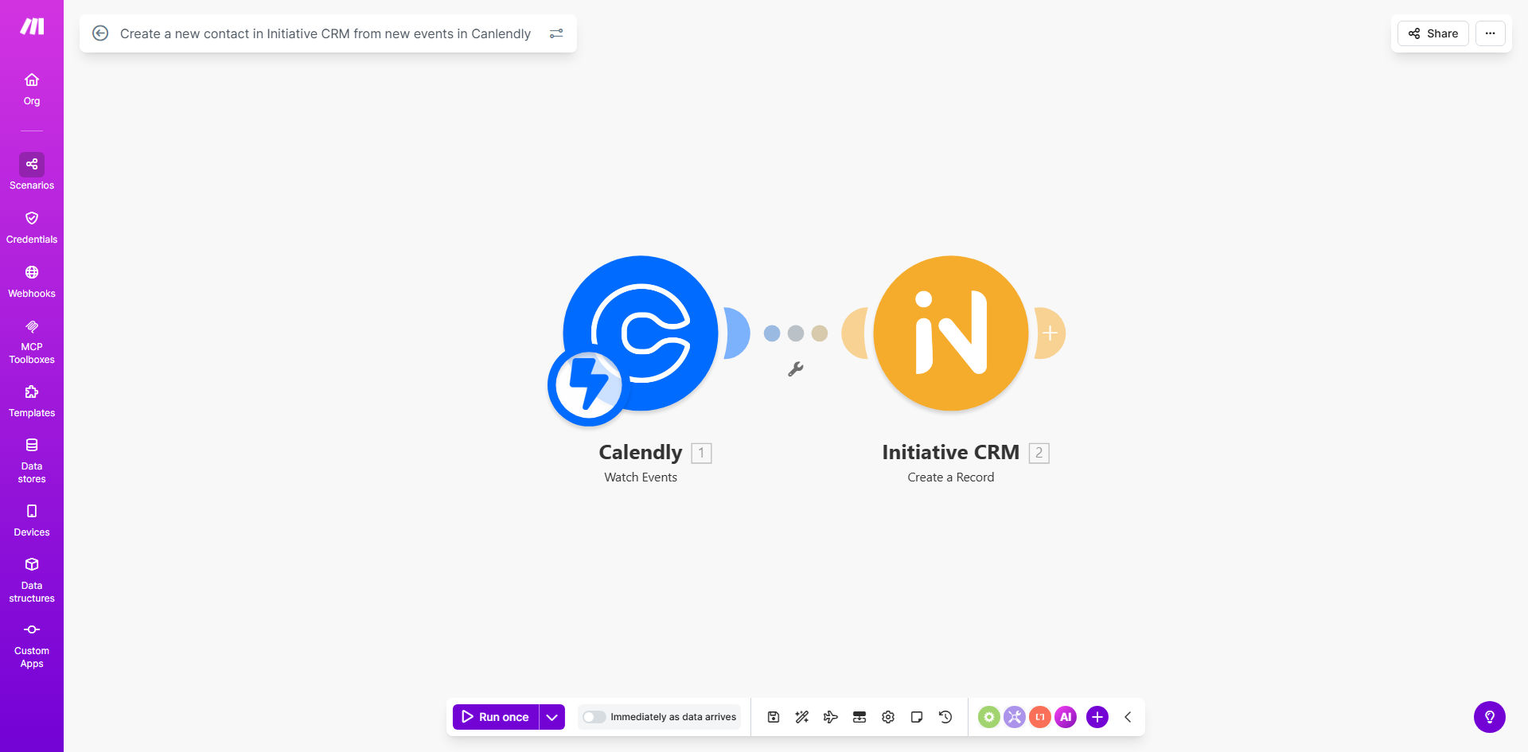Open the three-dot more options menu
Screen dimensions: 1528x752
1491,33
